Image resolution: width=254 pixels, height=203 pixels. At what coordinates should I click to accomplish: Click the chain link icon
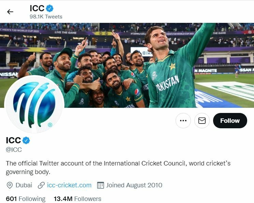(x=41, y=185)
